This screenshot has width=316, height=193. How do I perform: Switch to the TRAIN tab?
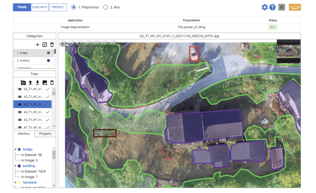22,7
